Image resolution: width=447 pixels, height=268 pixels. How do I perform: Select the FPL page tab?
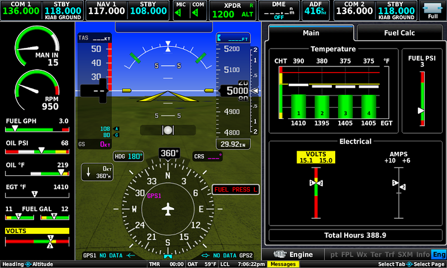(347, 255)
